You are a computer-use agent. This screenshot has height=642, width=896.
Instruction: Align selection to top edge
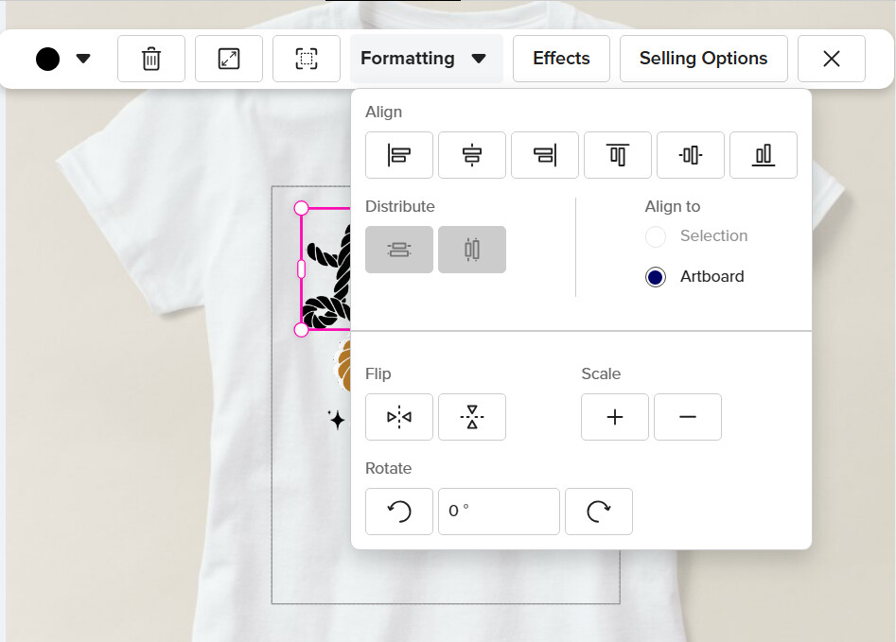618,155
